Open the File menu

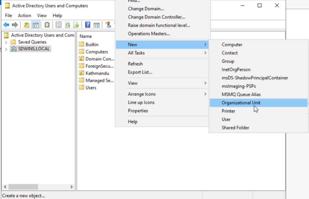8,15
